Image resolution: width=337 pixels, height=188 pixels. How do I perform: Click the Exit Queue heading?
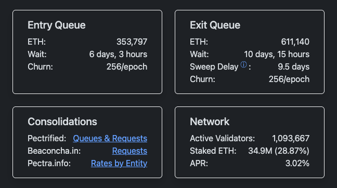coord(215,25)
